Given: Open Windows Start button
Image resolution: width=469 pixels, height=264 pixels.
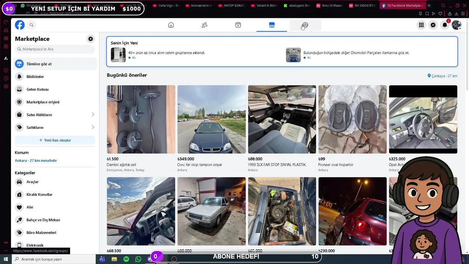Looking at the screenshot, I should (6, 259).
